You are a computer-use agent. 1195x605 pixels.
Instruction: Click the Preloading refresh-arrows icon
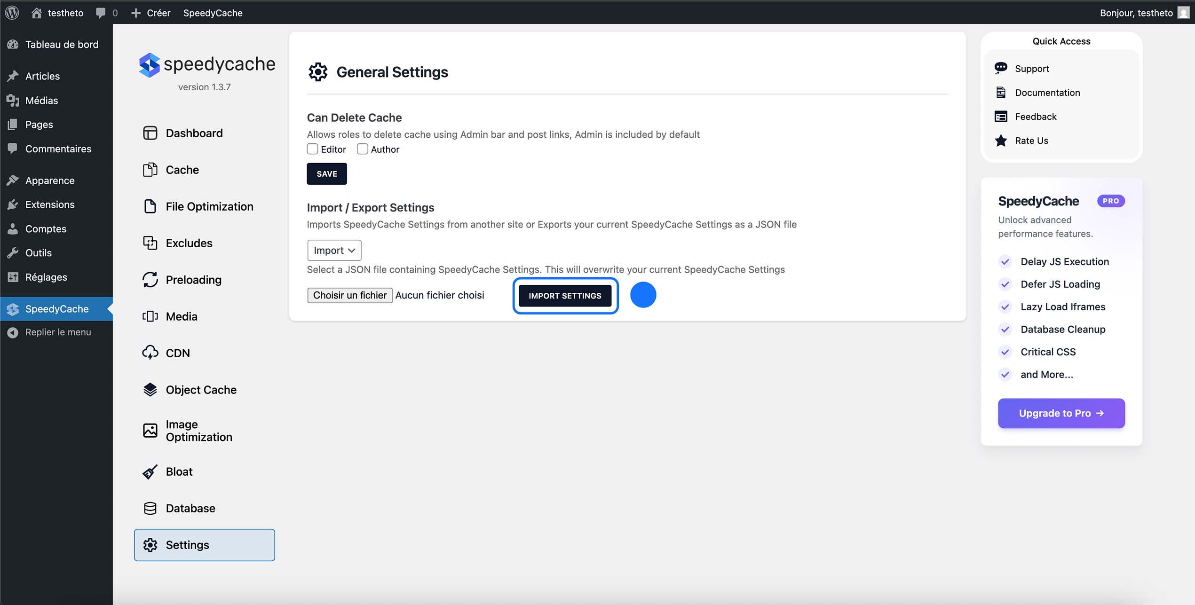pos(150,280)
